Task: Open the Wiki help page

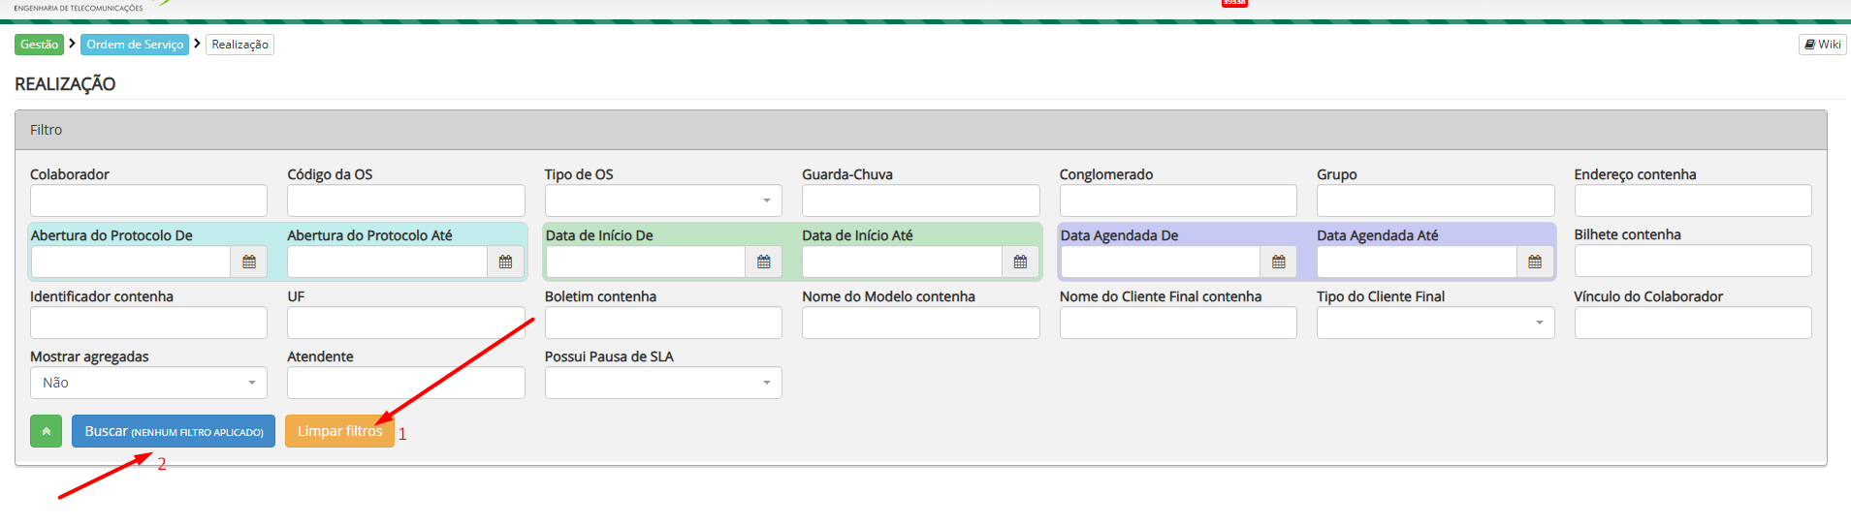Action: coord(1823,45)
